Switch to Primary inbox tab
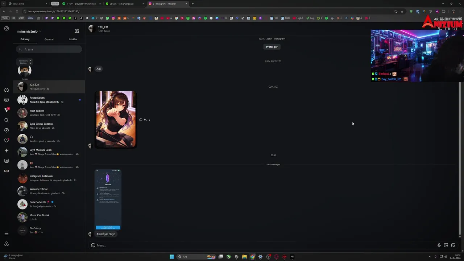 pyautogui.click(x=25, y=39)
